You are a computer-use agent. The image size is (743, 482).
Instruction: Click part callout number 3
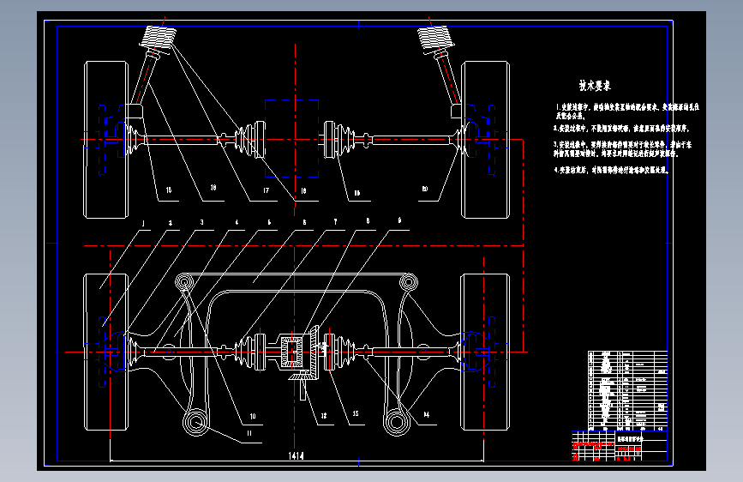coord(202,222)
